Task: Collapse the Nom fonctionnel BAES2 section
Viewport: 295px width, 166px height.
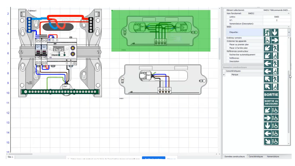Action: 288,13
